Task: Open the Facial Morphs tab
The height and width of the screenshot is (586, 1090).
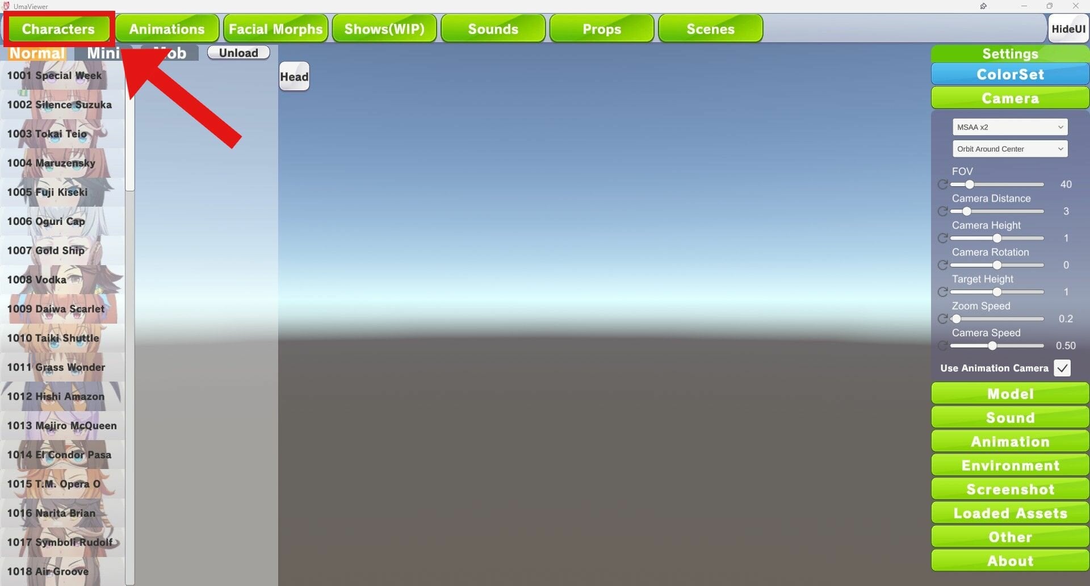Action: pyautogui.click(x=275, y=28)
